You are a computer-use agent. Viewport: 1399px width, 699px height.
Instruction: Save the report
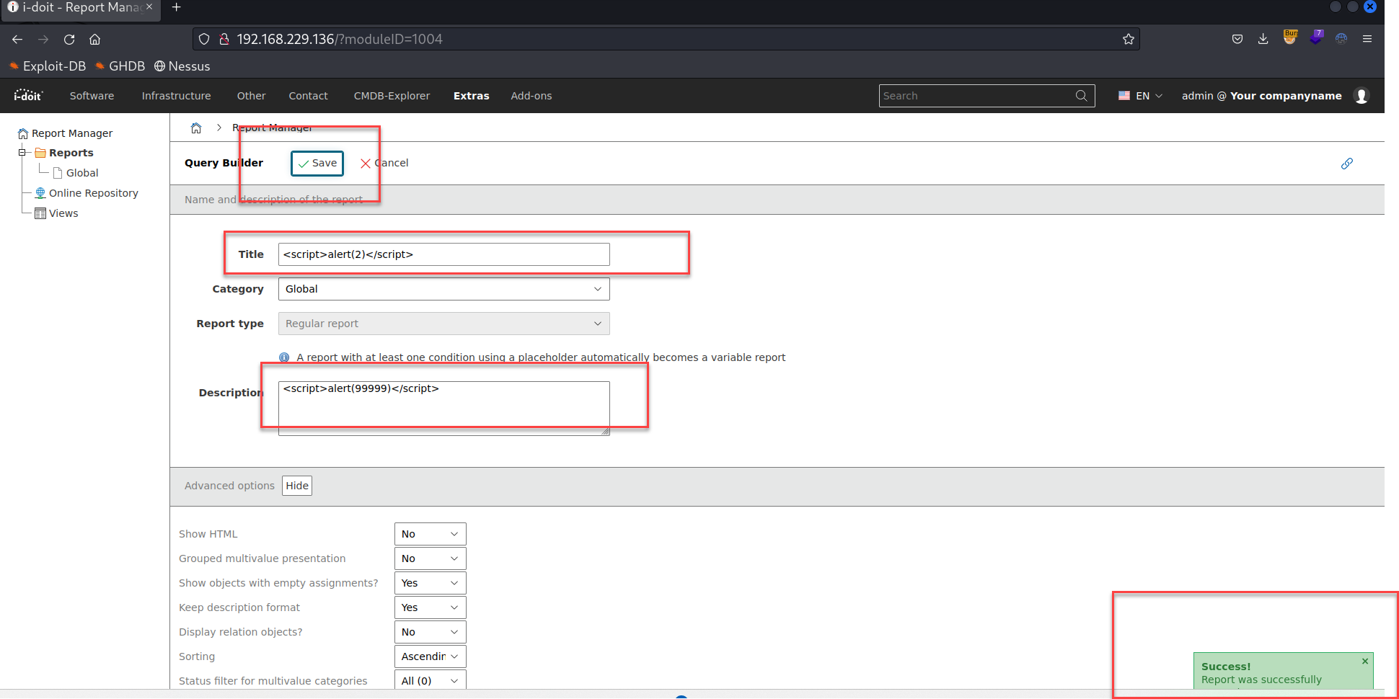[317, 164]
